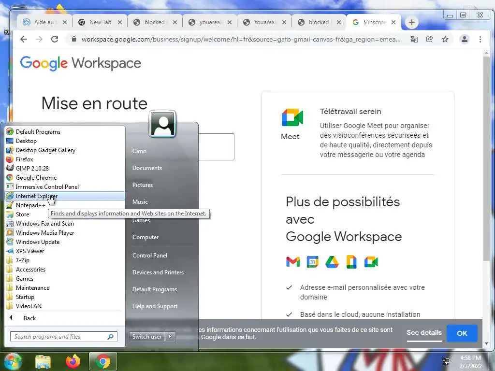Open Control Panel from Start menu
The width and height of the screenshot is (495, 371).
(150, 255)
